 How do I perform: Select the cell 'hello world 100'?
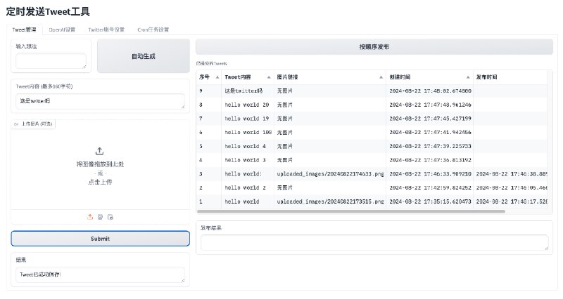tap(248, 133)
